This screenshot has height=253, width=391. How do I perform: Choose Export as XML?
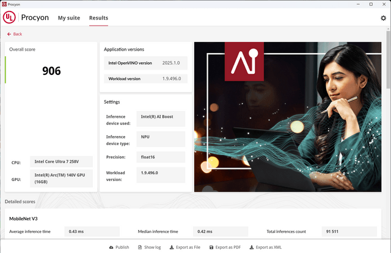pos(266,248)
